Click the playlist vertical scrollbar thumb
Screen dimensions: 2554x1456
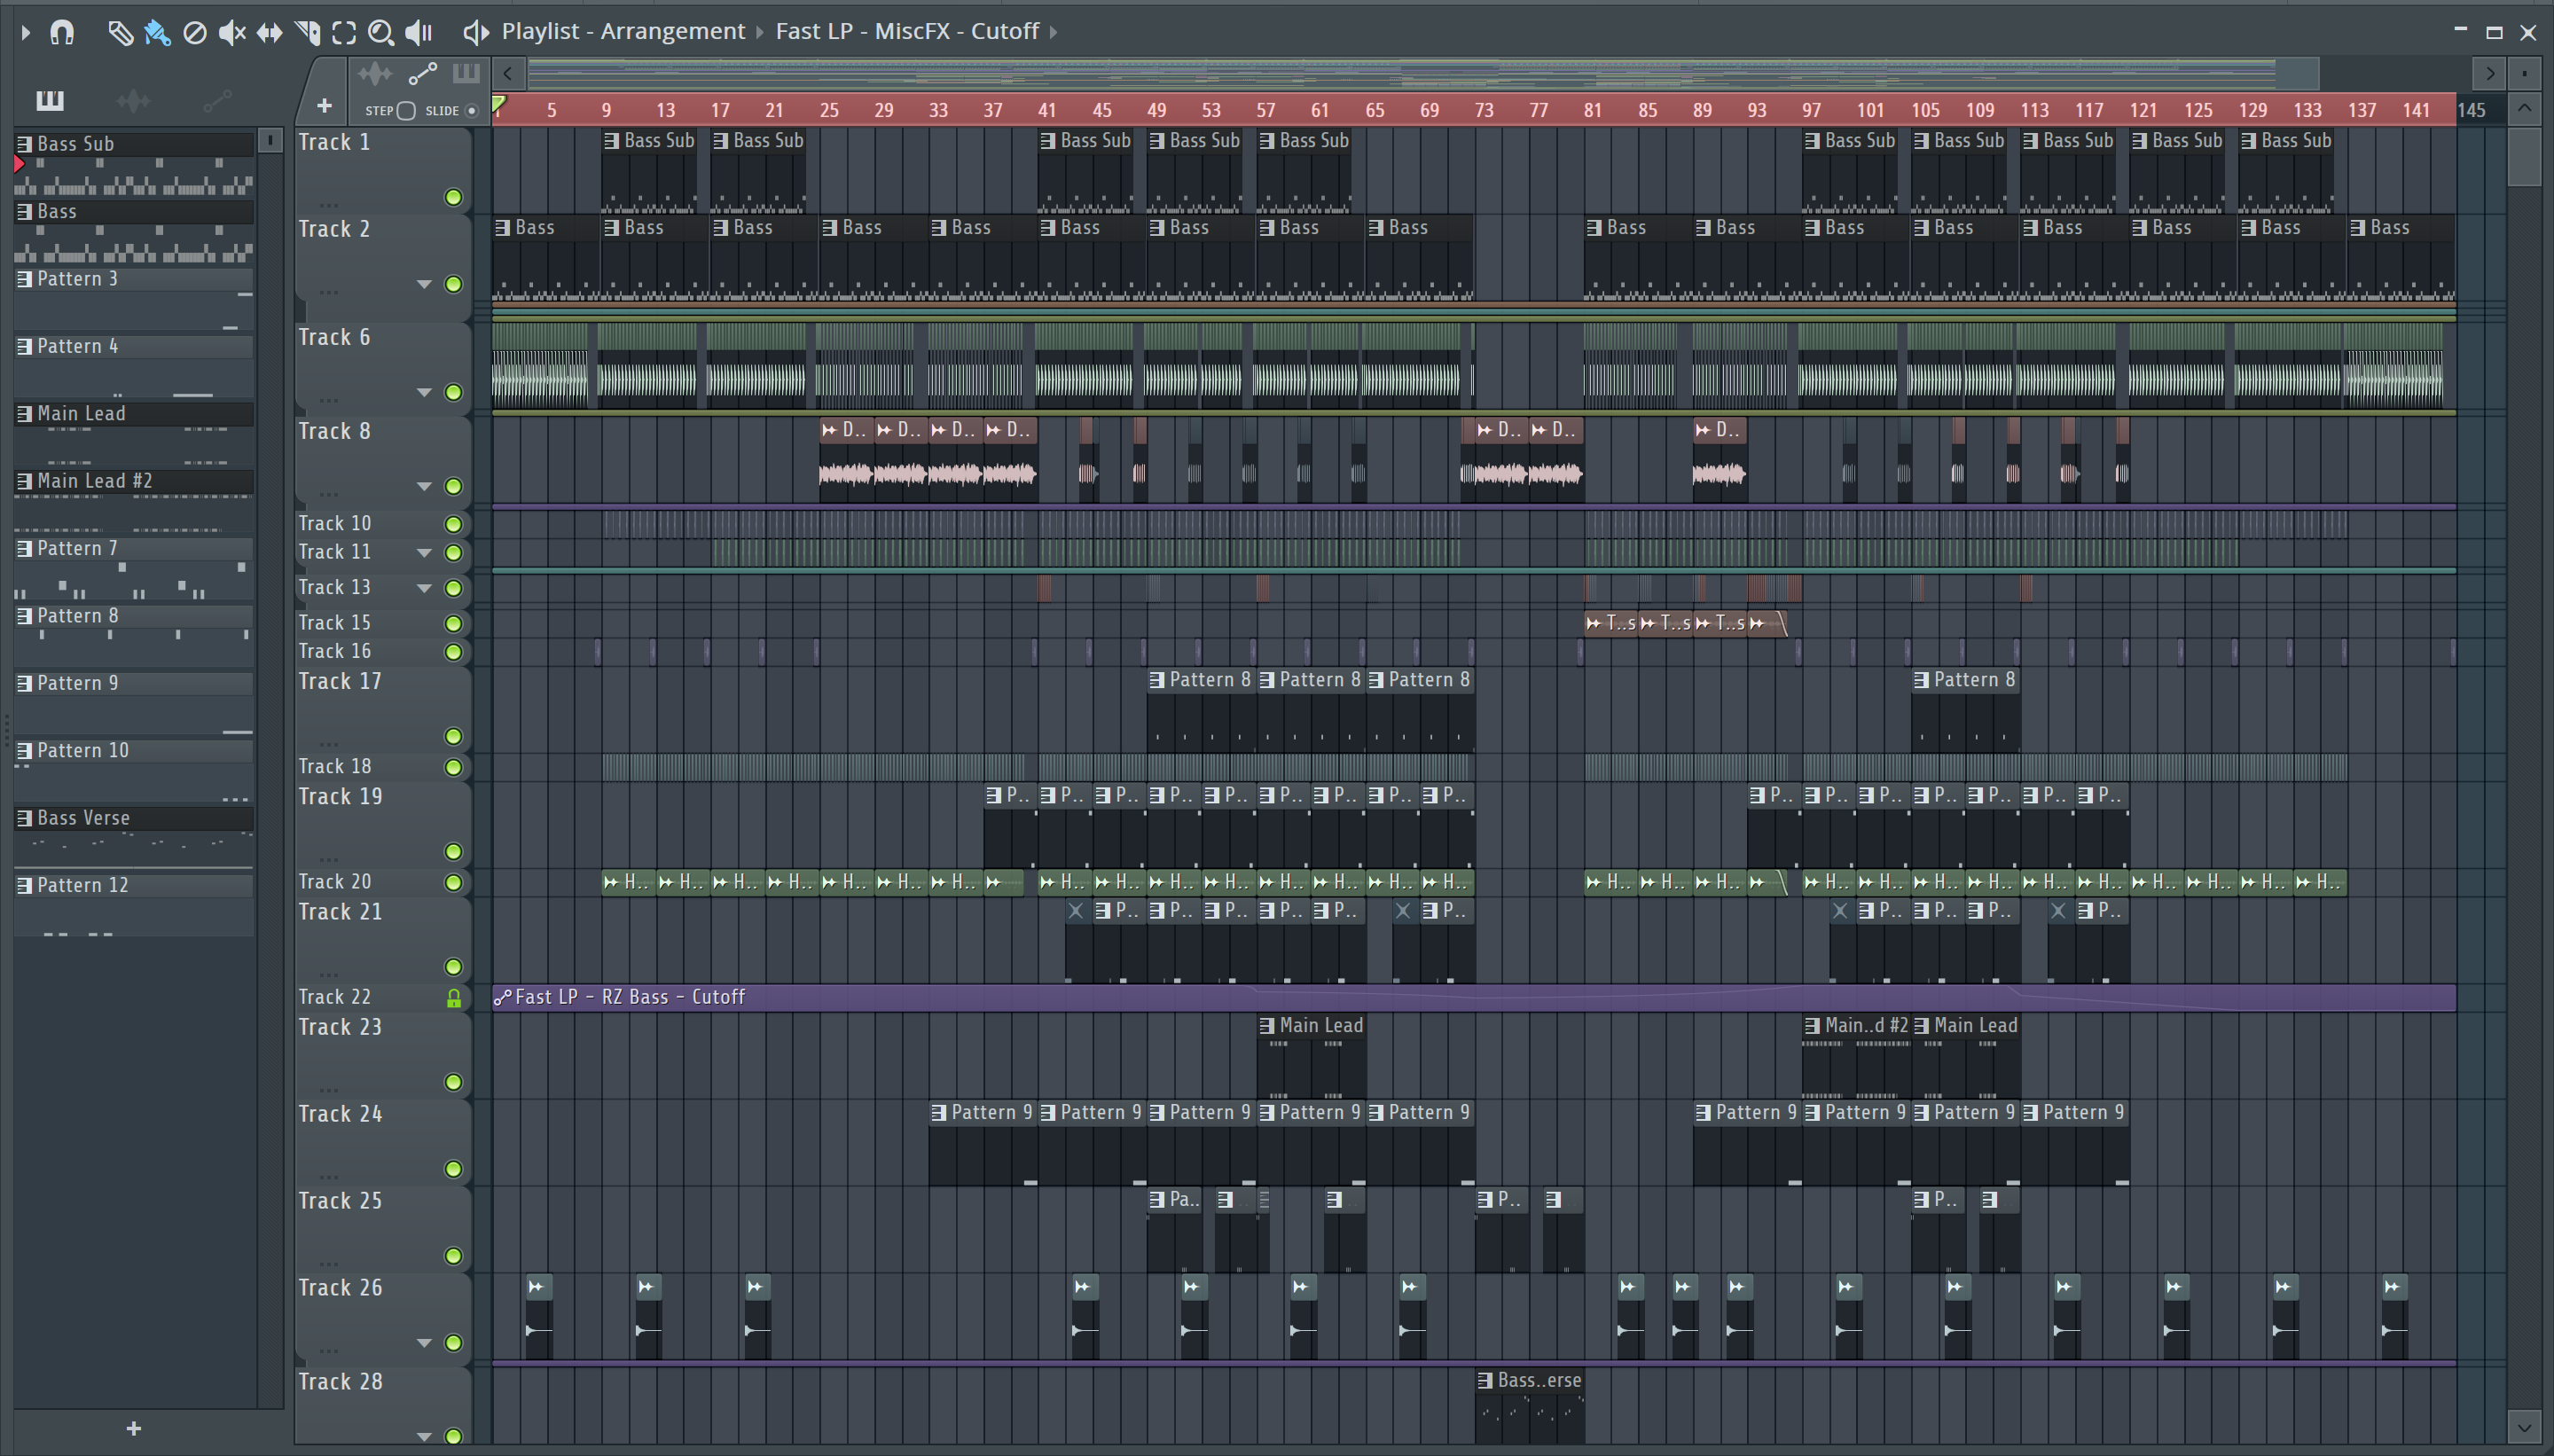pyautogui.click(x=2525, y=155)
